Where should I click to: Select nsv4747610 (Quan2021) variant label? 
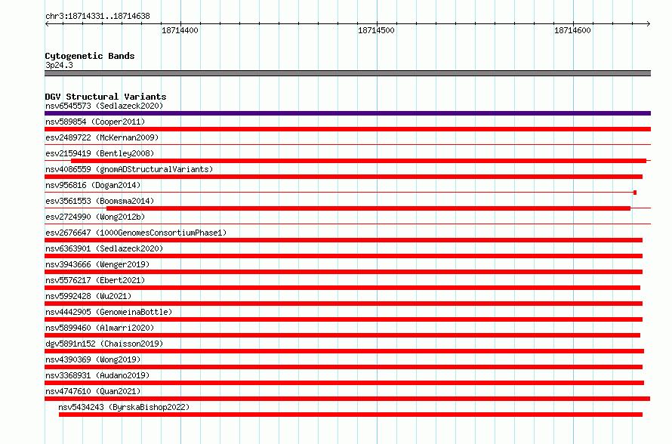click(93, 391)
